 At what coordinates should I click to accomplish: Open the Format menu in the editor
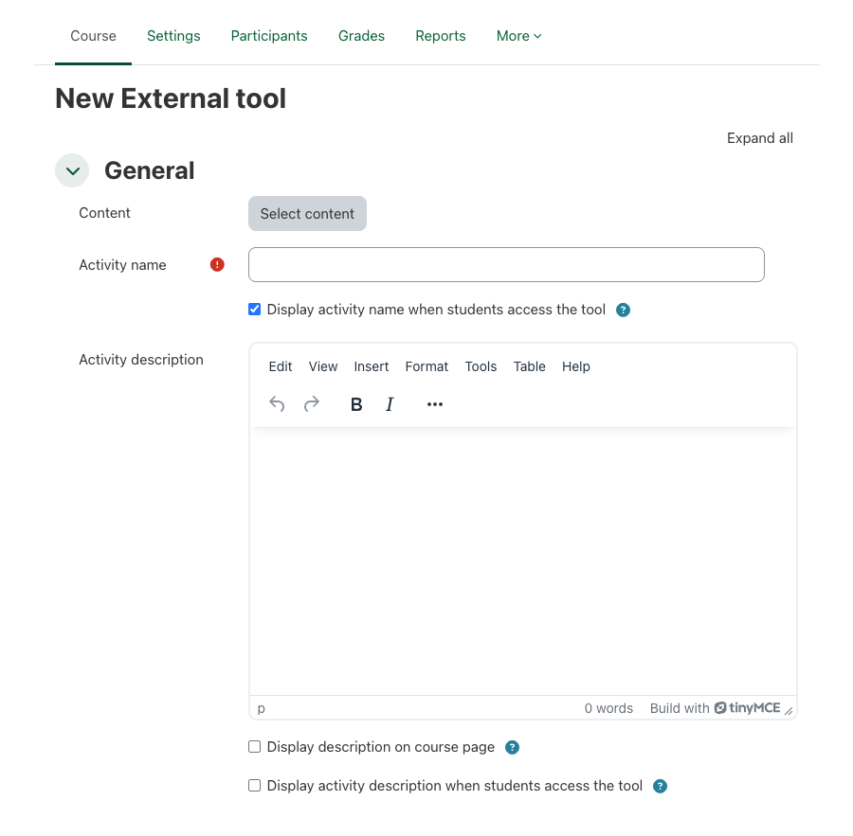426,366
